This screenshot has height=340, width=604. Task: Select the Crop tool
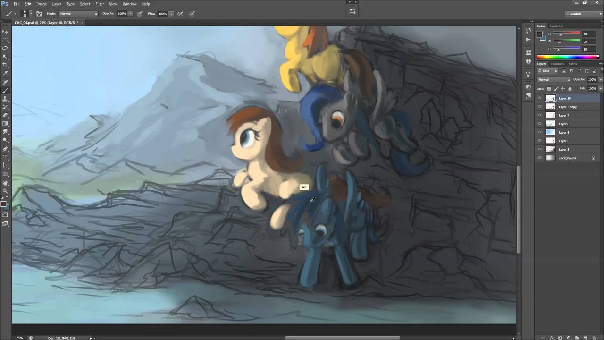[5, 65]
